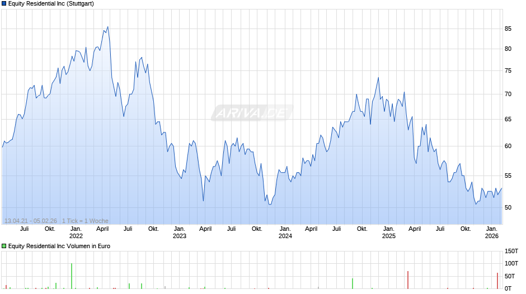Screen dimensions: 526x294
Task: Click the volume axis label 100T
Action: [x=511, y=263]
